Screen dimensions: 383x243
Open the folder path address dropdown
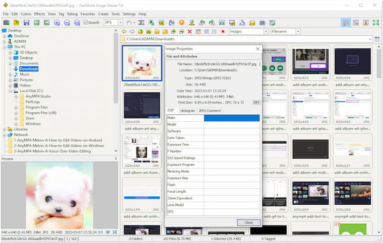370,39
